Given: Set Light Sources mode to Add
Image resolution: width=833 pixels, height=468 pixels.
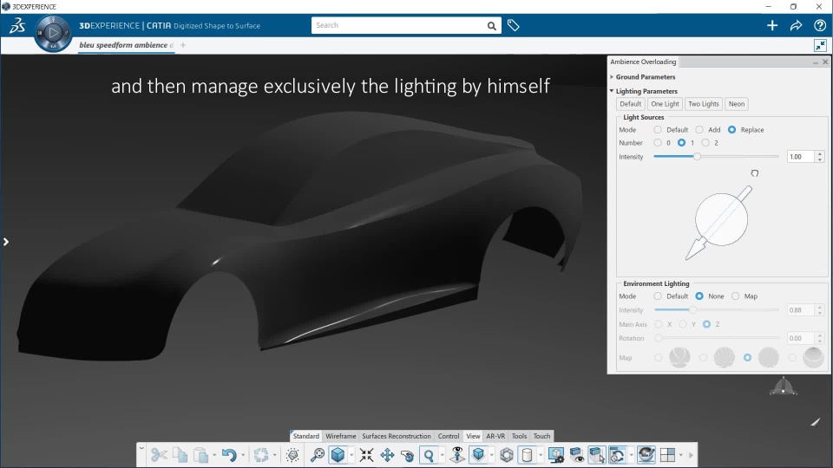Looking at the screenshot, I should 699,130.
